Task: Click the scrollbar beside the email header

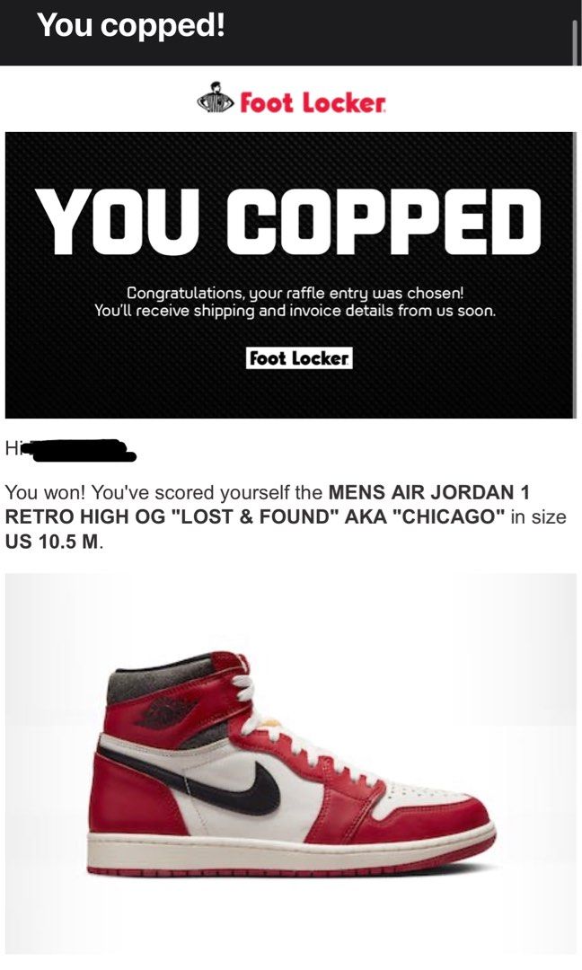Action: [577, 39]
